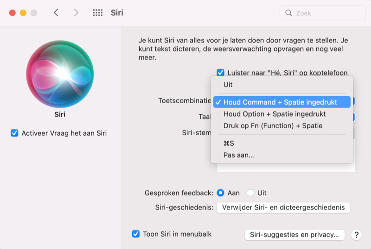This screenshot has width=371, height=249.
Task: Show all preferences via grid icon
Action: 98,12
